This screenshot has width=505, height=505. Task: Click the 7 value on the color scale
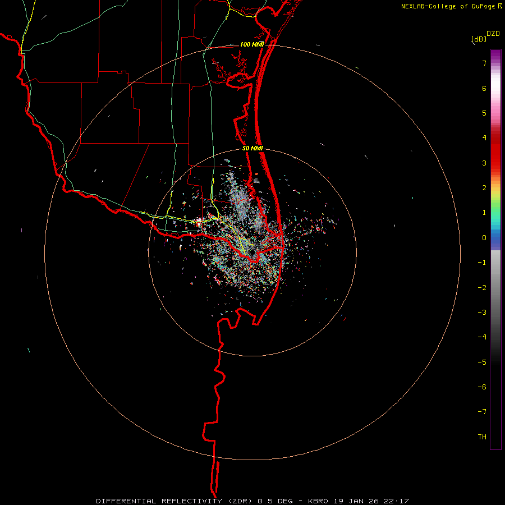pos(484,63)
